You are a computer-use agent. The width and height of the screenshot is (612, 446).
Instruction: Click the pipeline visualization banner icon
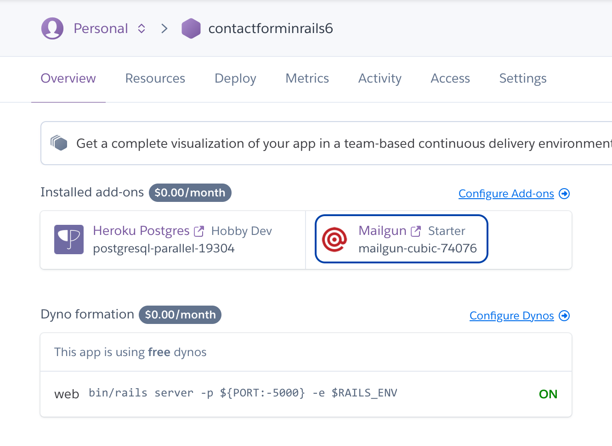[59, 143]
